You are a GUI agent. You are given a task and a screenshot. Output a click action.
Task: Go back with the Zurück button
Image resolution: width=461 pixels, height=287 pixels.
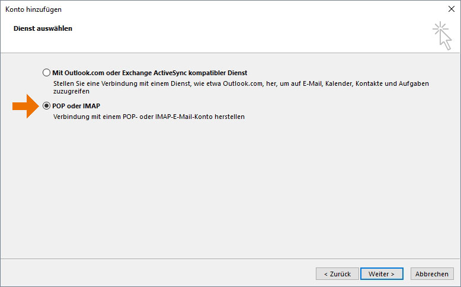coord(337,274)
